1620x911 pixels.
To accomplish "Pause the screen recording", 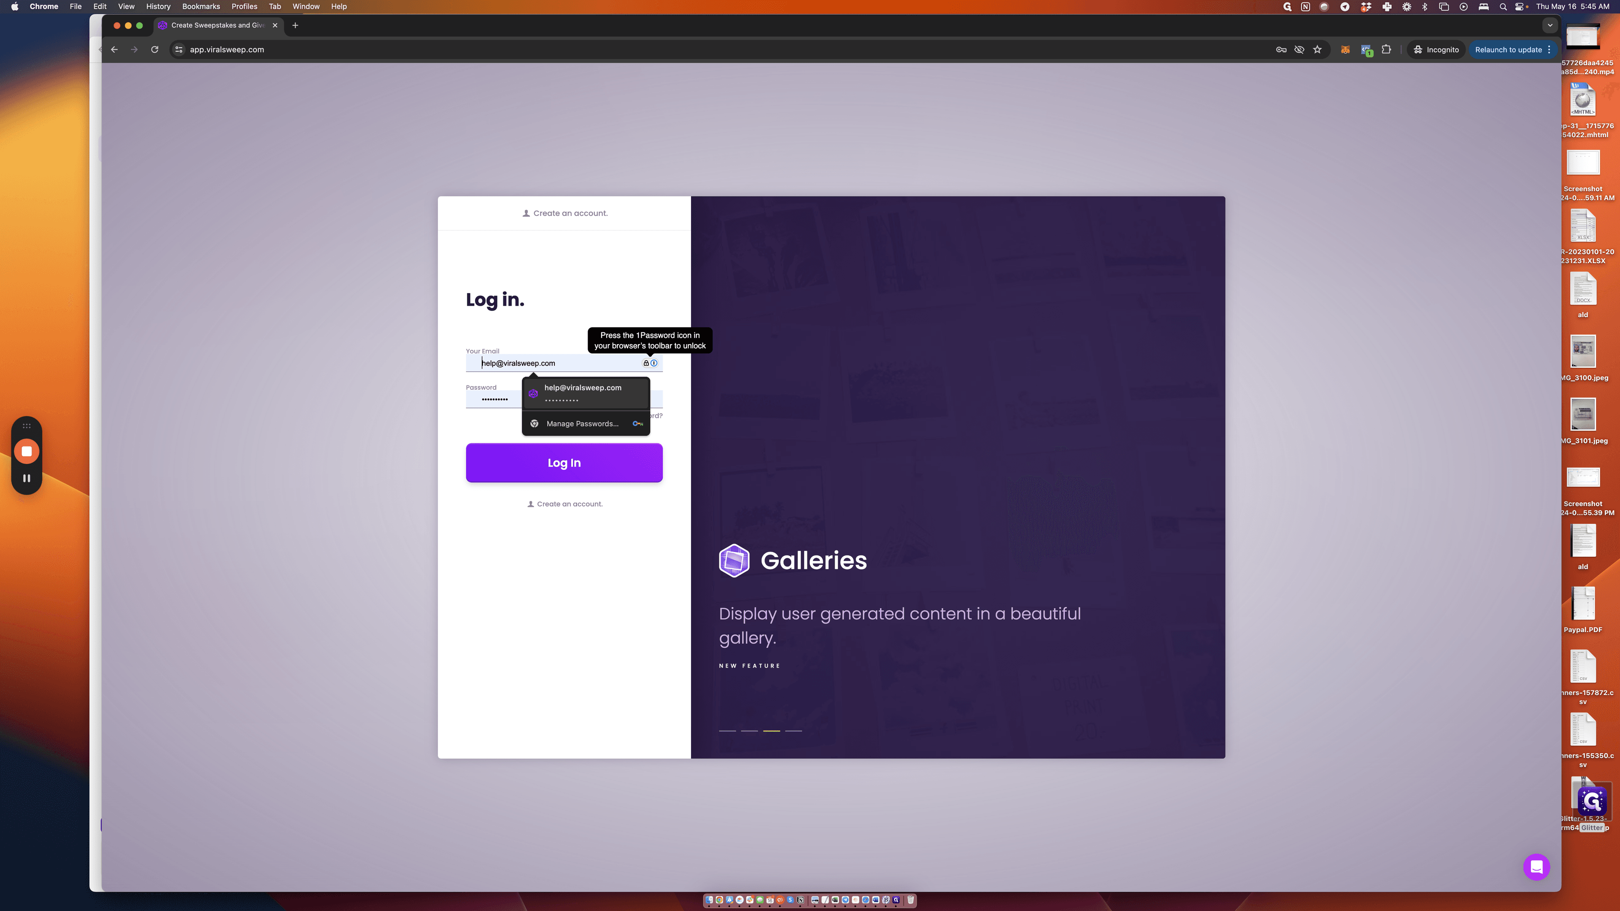I will 27,478.
